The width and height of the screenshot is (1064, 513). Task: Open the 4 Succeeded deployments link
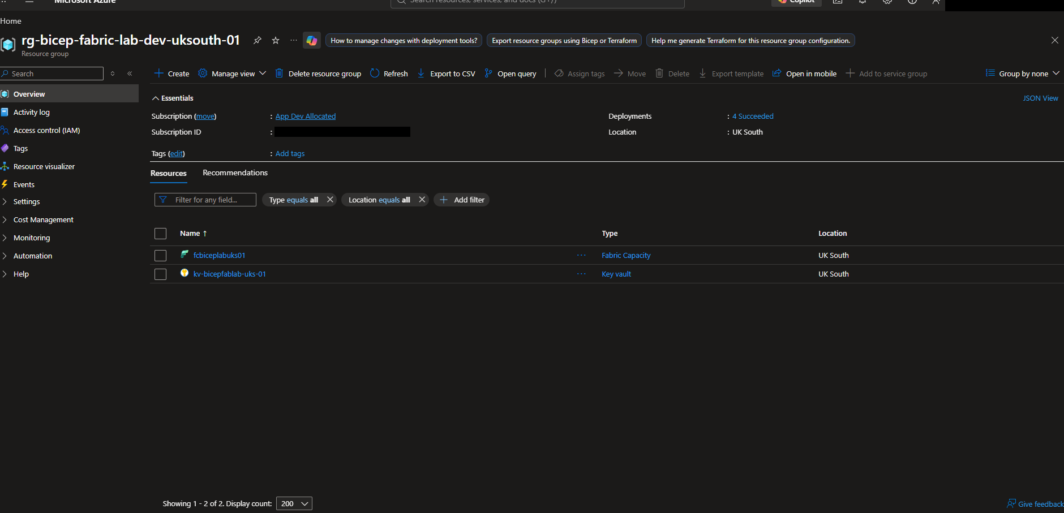(x=753, y=116)
